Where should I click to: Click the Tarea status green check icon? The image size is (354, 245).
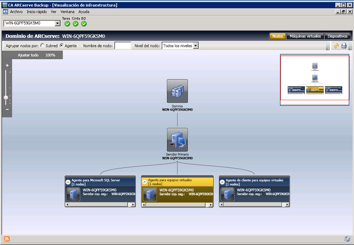point(67,24)
